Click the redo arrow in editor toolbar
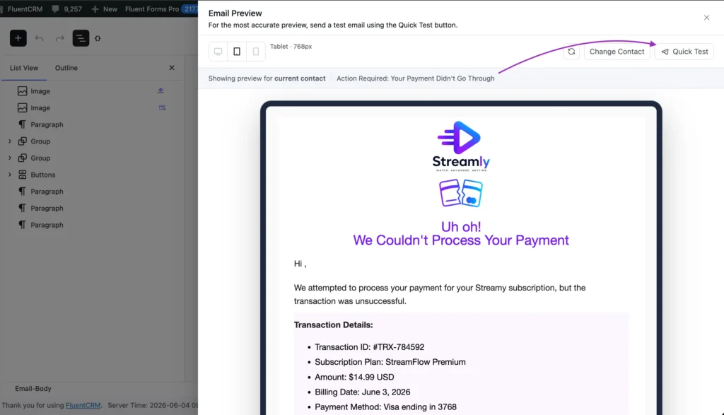Image resolution: width=724 pixels, height=415 pixels. click(60, 38)
